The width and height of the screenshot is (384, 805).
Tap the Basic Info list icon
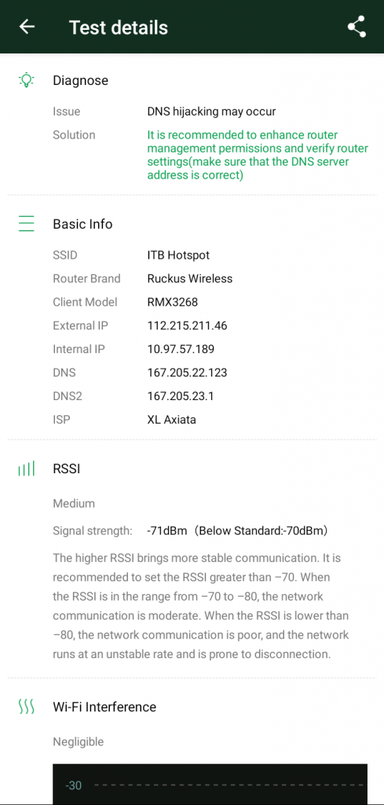point(26,224)
